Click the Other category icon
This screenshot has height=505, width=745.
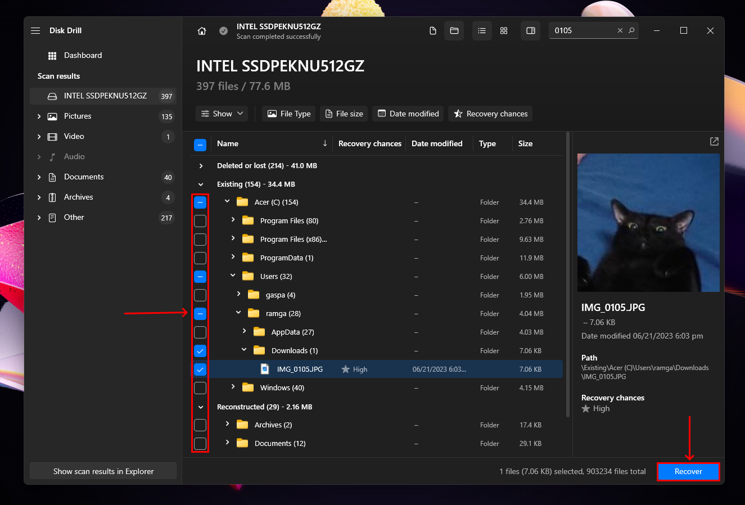pos(52,218)
